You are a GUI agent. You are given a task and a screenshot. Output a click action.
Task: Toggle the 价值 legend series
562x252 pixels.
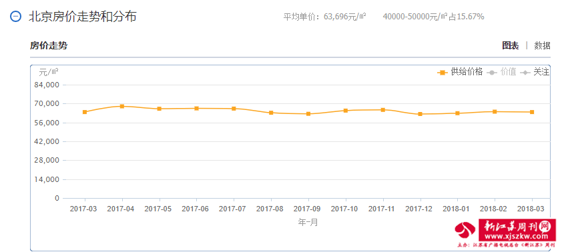click(x=501, y=72)
